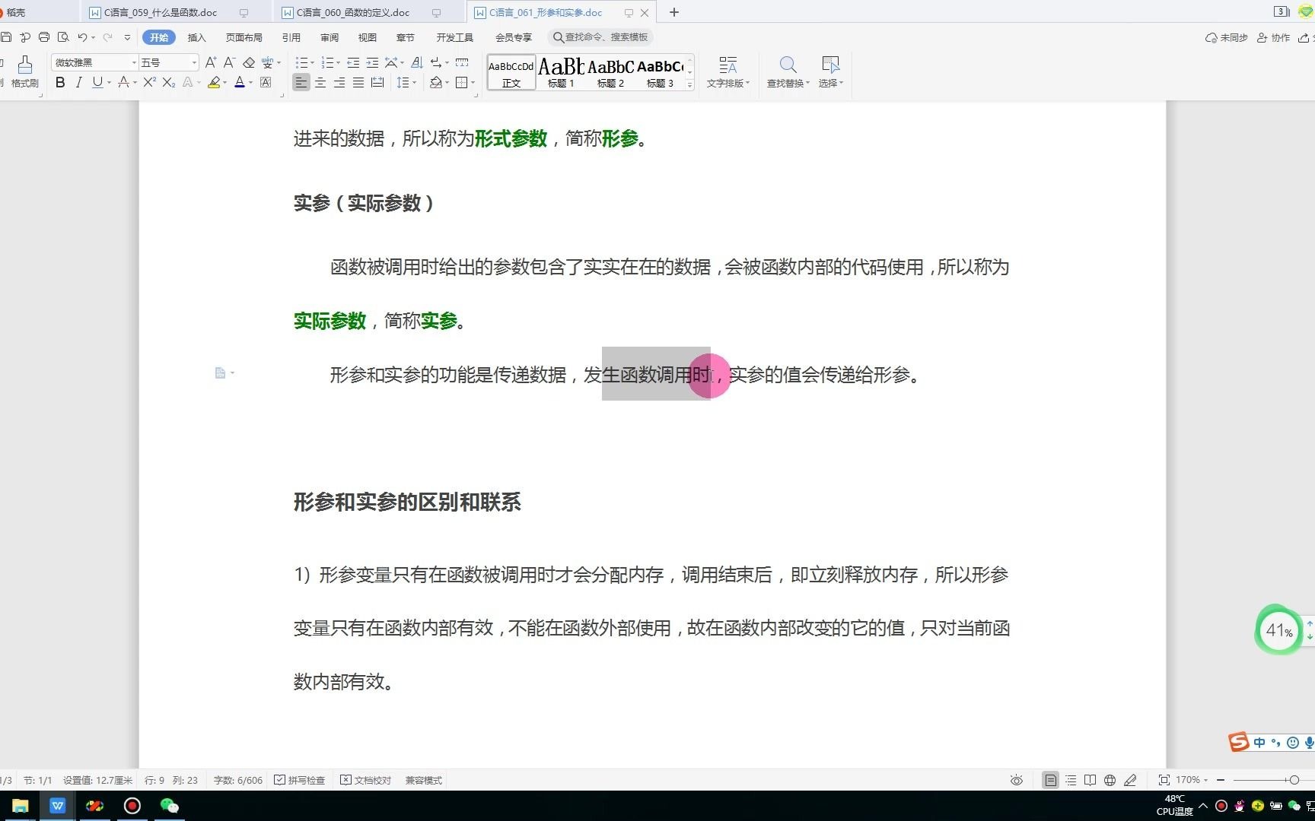Toggle italic formatting
Viewport: 1315px width, 821px height.
[78, 82]
